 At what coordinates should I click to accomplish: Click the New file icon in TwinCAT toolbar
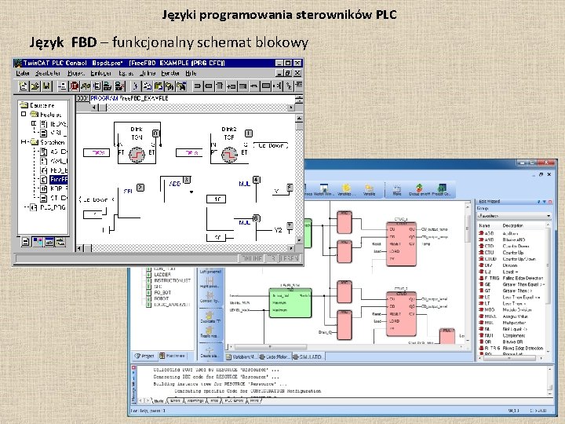(x=24, y=86)
